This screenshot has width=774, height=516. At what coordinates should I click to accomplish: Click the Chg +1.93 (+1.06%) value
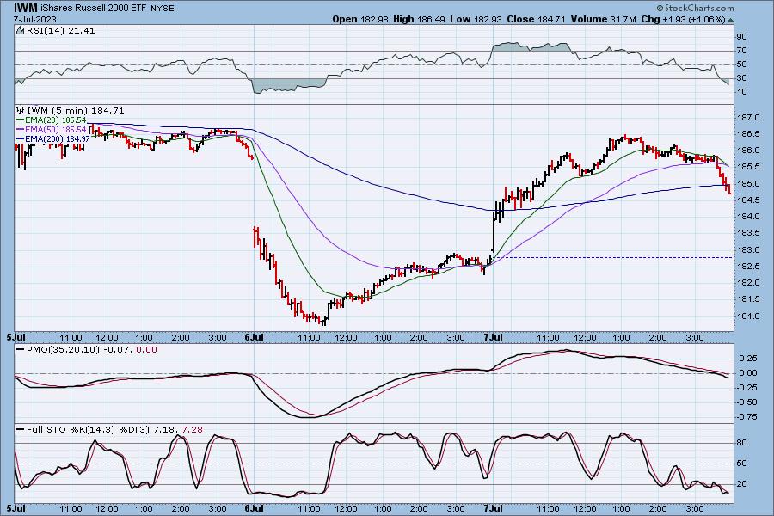pyautogui.click(x=683, y=19)
